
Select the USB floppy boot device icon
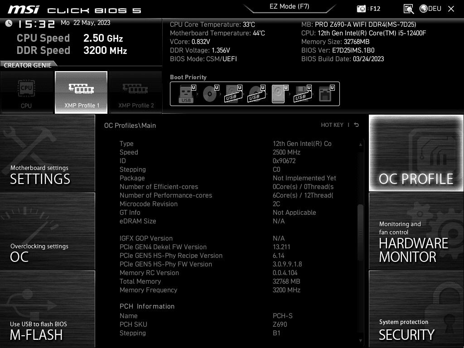[x=303, y=94]
